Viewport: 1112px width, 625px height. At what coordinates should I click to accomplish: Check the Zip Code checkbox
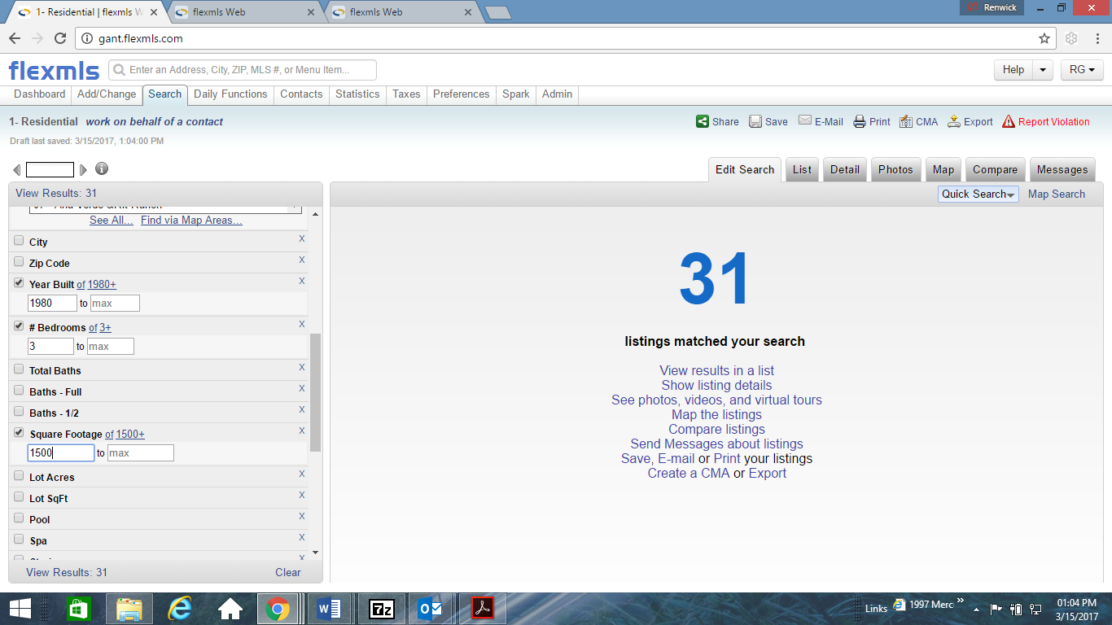[x=19, y=262]
